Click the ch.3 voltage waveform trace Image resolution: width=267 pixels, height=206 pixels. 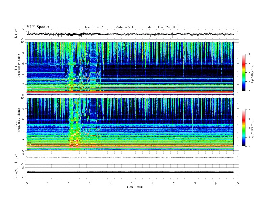coord(130,158)
